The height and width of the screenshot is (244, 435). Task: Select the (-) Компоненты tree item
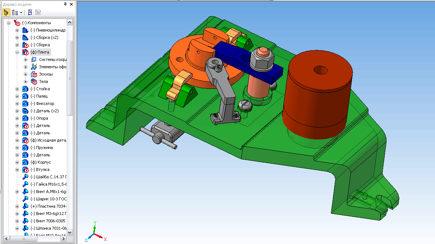(37, 23)
